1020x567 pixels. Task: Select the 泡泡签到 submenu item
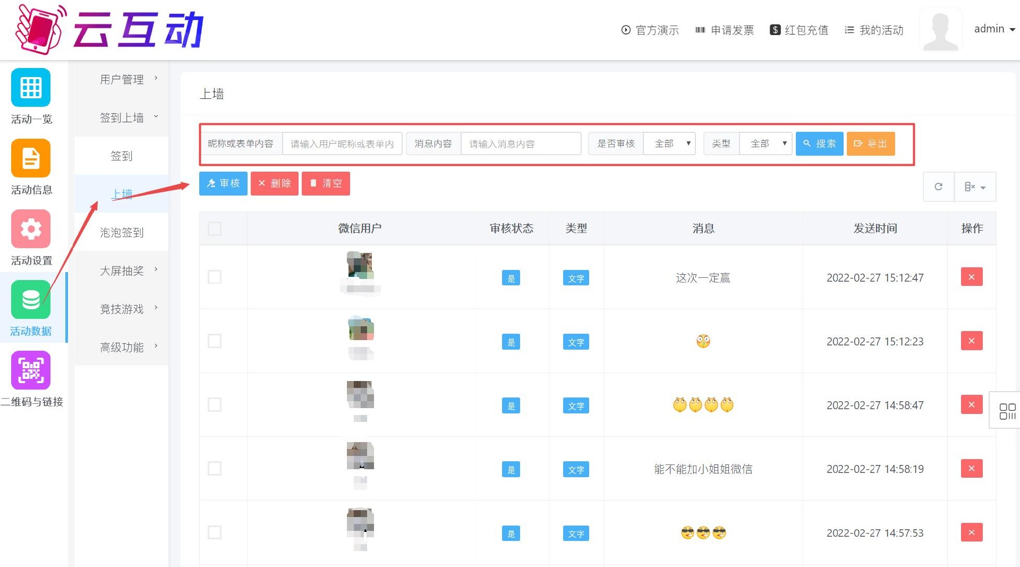(x=122, y=232)
